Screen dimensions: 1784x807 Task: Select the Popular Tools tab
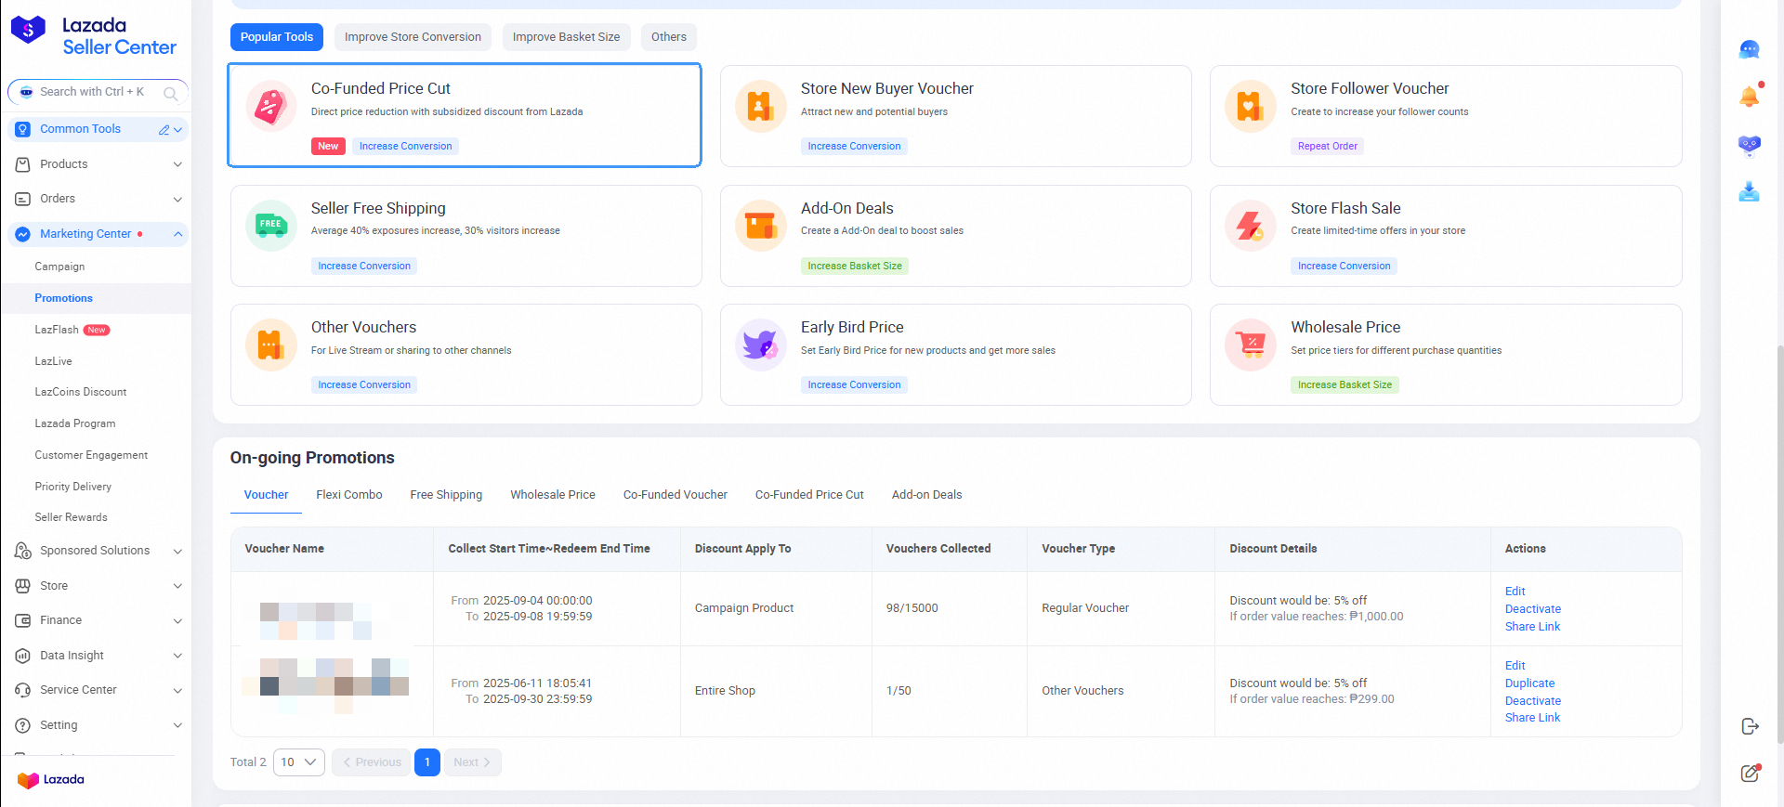(277, 37)
